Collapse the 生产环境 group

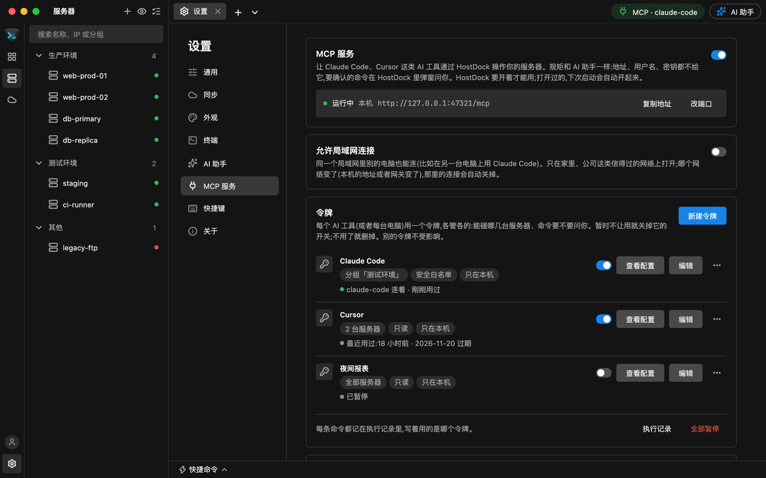(39, 55)
